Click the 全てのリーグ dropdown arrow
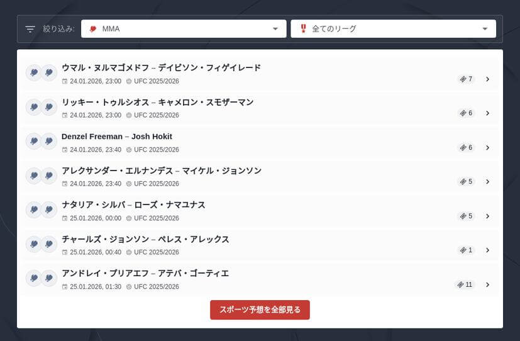The height and width of the screenshot is (341, 520). 485,29
